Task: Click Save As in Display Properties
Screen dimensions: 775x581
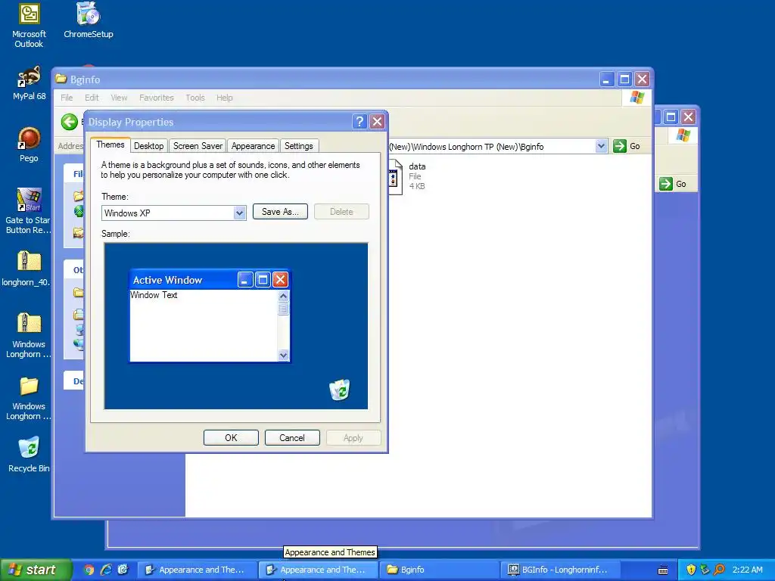Action: (x=280, y=212)
